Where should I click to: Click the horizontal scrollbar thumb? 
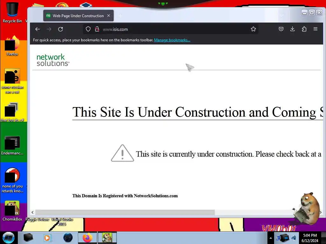(125, 212)
